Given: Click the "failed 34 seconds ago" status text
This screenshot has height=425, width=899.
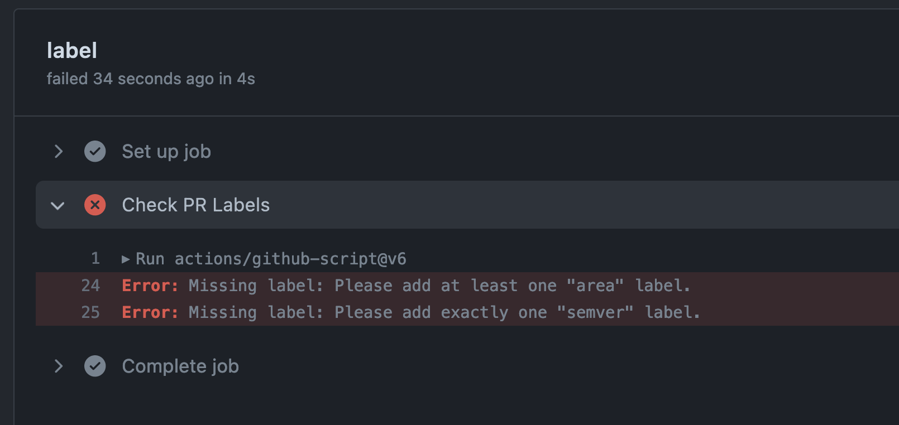Looking at the screenshot, I should (151, 79).
